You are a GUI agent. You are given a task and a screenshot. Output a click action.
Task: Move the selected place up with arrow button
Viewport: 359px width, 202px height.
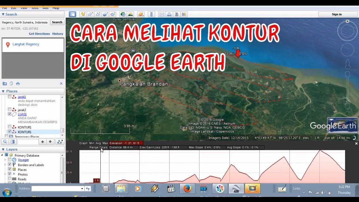pyautogui.click(x=42, y=142)
